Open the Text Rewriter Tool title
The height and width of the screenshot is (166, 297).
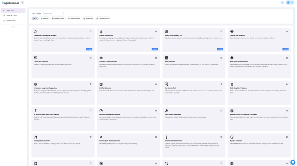pyautogui.click(x=170, y=88)
